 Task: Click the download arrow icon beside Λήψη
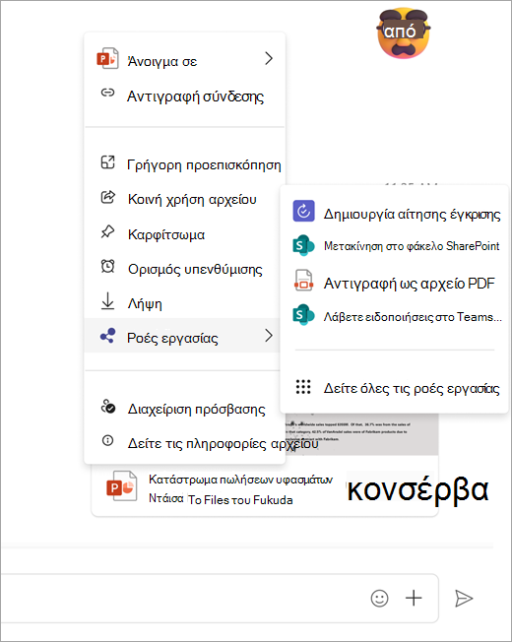tap(107, 301)
